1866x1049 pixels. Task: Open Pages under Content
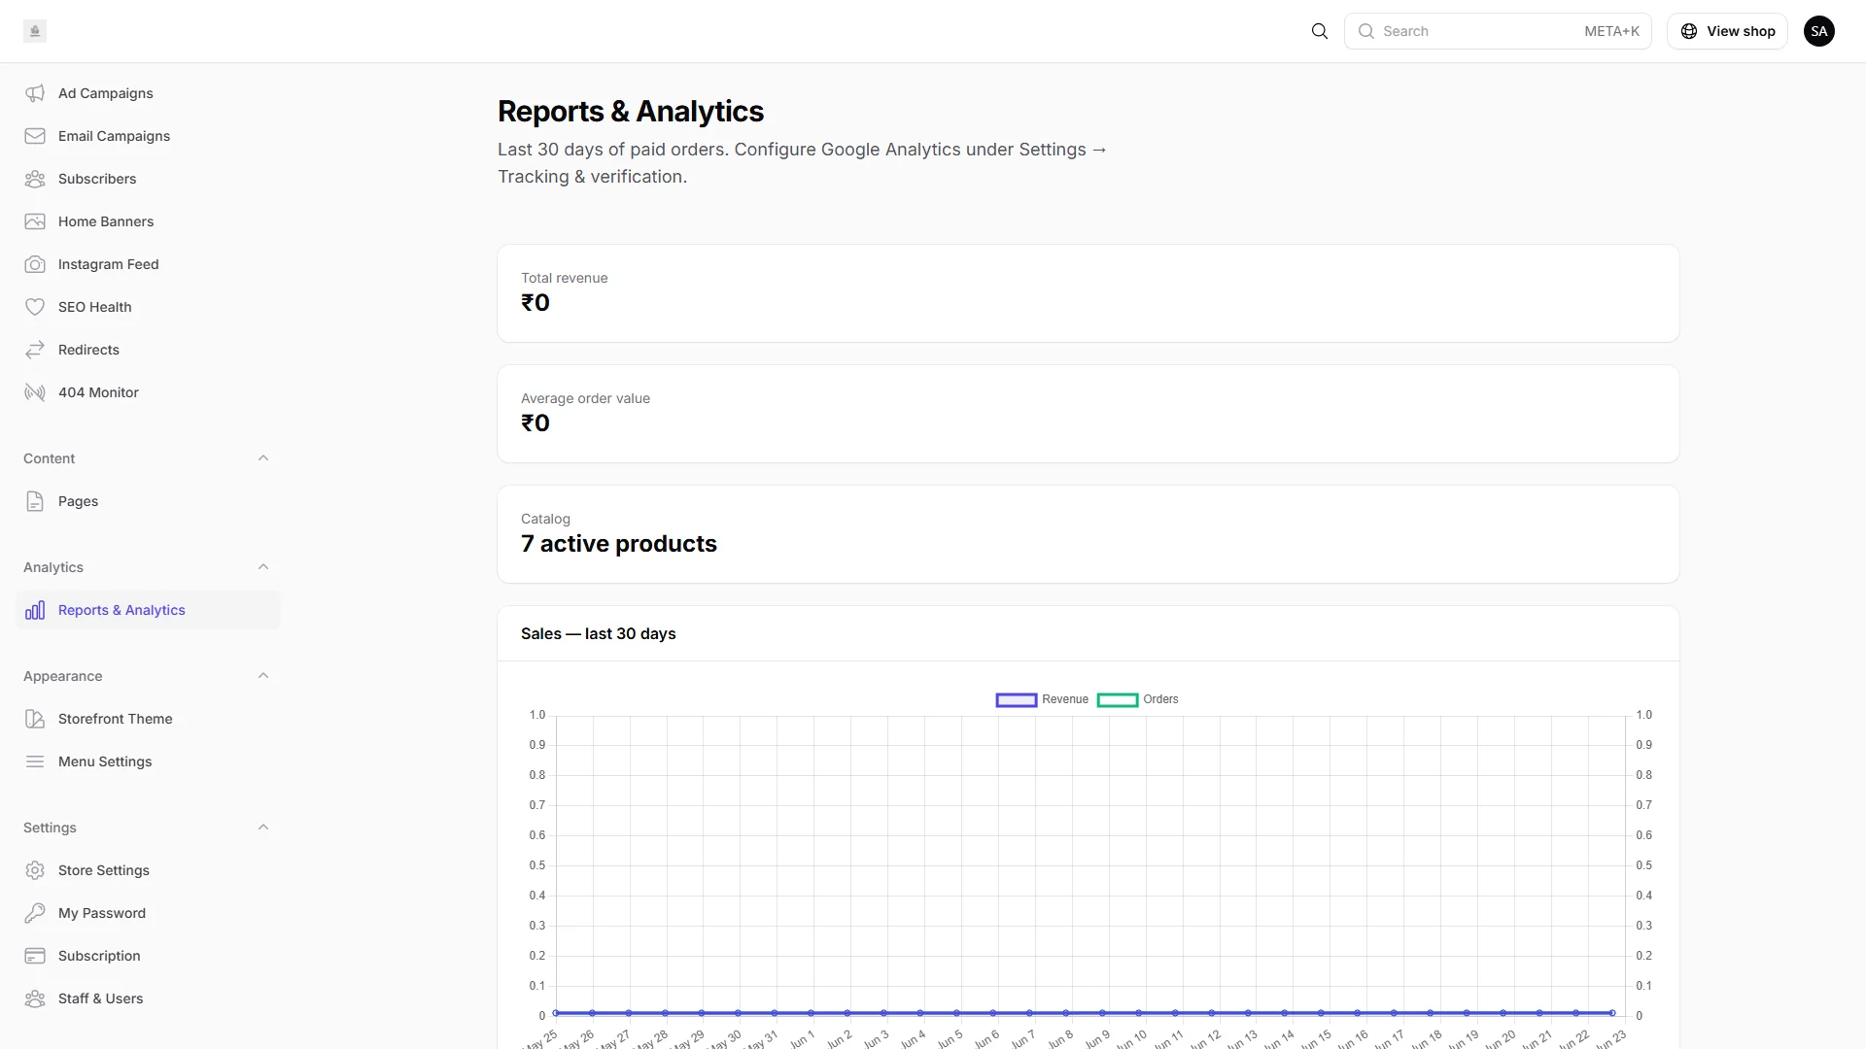(x=148, y=501)
